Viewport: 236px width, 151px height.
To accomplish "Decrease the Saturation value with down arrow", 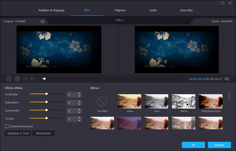I will [79, 104].
